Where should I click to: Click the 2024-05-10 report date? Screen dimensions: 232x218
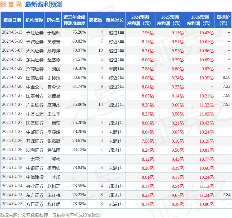(x=12, y=41)
